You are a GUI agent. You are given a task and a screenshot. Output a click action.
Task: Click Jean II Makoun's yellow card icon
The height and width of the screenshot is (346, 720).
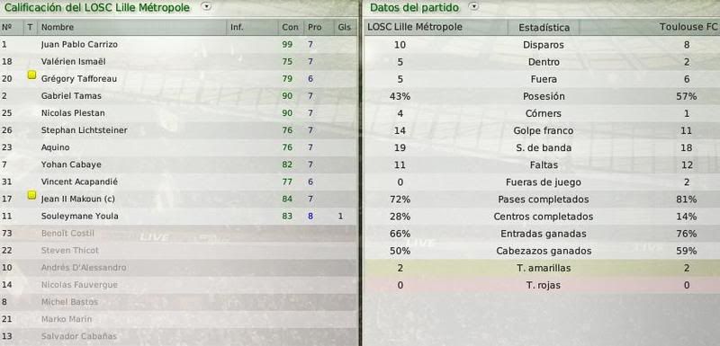pos(31,195)
